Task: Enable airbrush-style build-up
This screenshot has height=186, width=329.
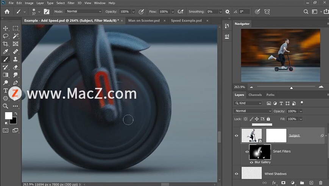Action: [181, 12]
